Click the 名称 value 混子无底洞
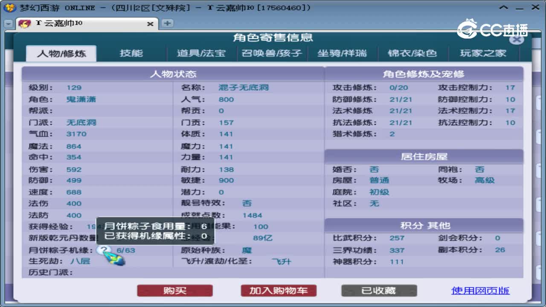 [x=244, y=87]
